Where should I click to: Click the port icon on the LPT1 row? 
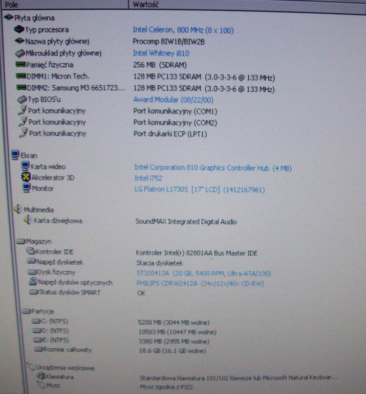[x=24, y=132]
